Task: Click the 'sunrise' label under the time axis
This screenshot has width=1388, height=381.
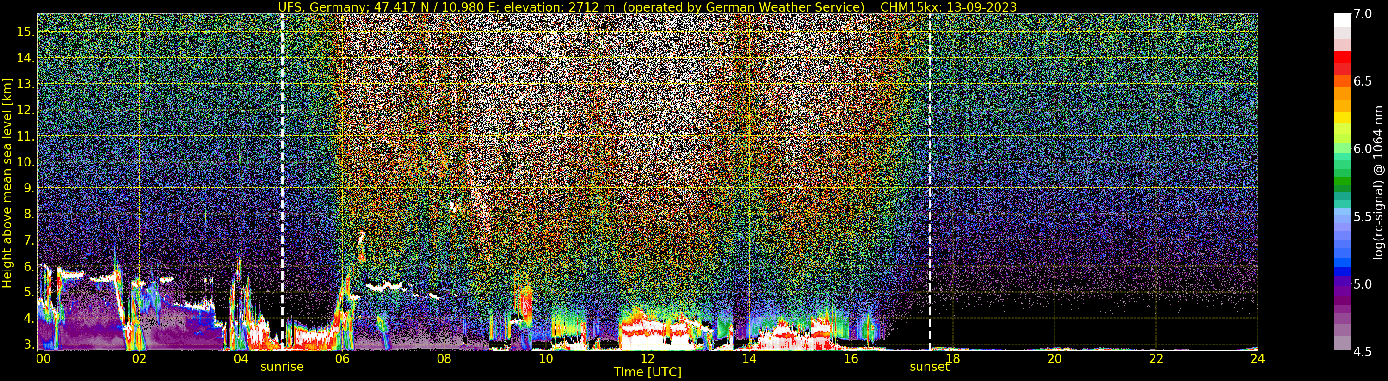Action: click(282, 367)
